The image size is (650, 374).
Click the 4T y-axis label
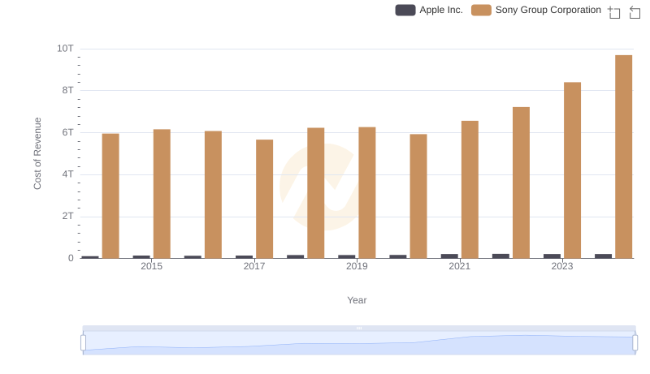click(x=67, y=174)
